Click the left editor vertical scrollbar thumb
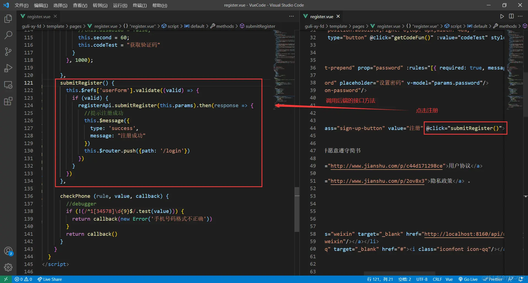Image resolution: width=528 pixels, height=283 pixels. click(297, 210)
